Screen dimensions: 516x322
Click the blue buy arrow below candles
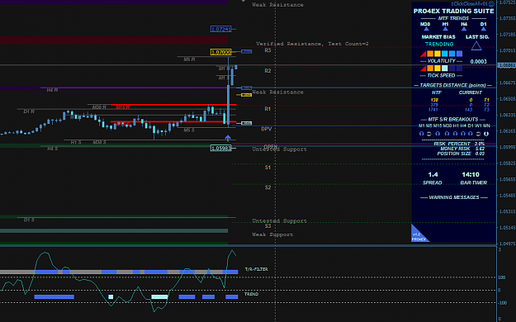[x=228, y=138]
